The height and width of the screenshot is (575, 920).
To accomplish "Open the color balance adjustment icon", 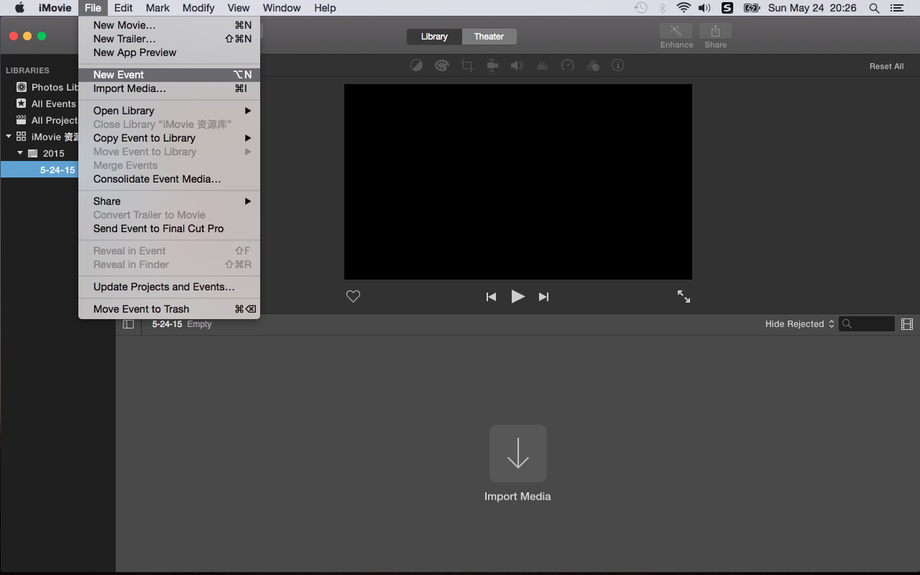I will coord(416,65).
